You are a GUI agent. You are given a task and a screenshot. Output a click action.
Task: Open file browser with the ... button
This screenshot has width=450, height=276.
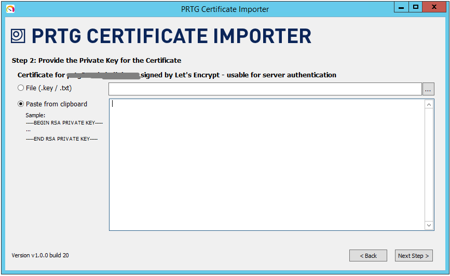tap(428, 89)
